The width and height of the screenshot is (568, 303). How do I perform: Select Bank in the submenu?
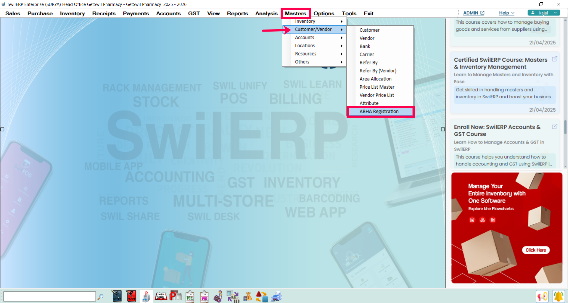[380, 46]
